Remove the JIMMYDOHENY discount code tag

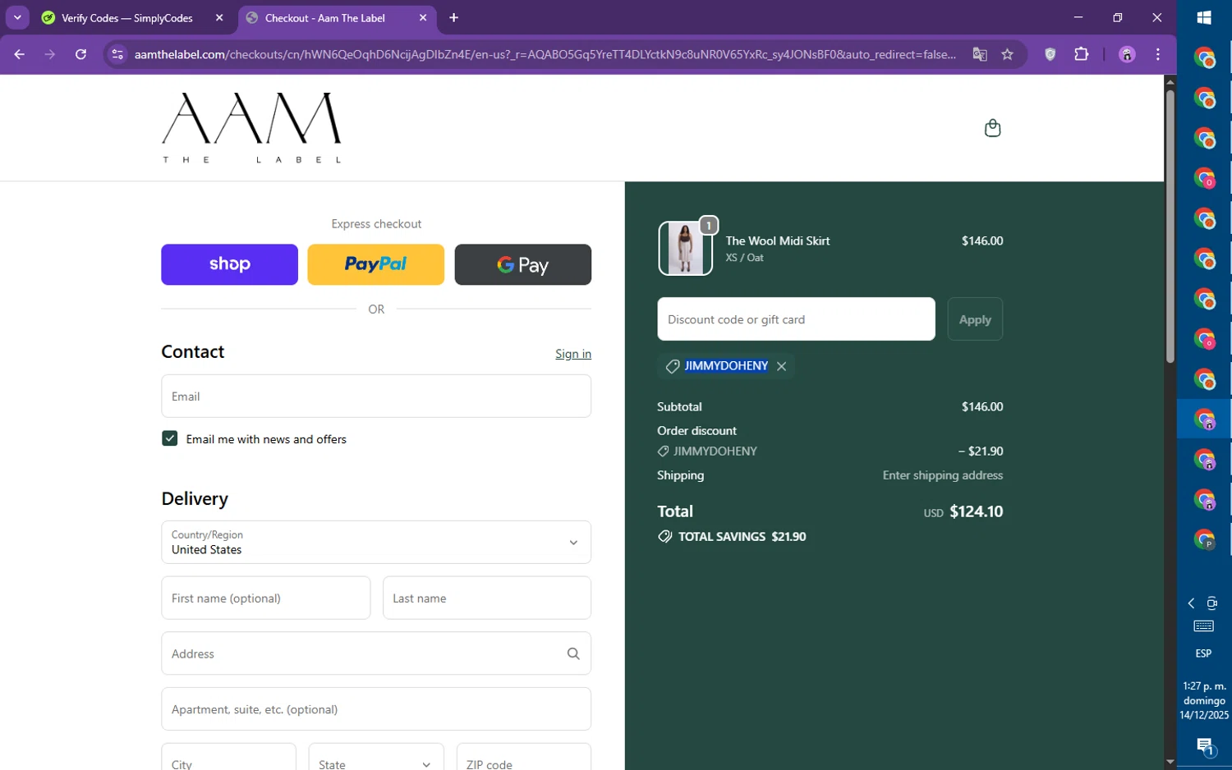[x=781, y=367]
